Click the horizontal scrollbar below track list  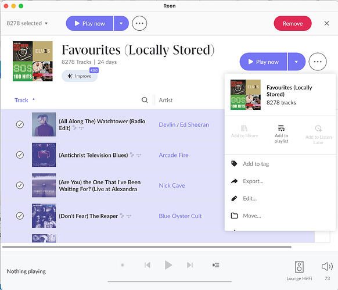pyautogui.click(x=146, y=247)
